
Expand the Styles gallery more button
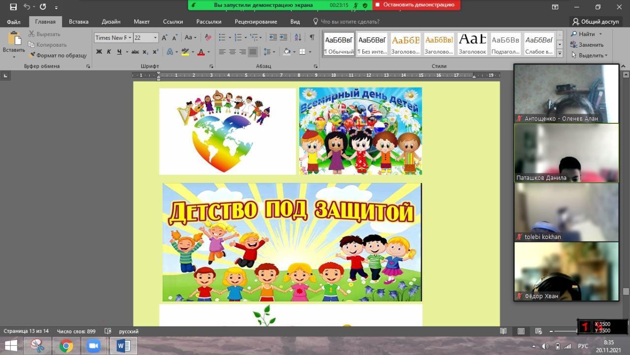(560, 52)
